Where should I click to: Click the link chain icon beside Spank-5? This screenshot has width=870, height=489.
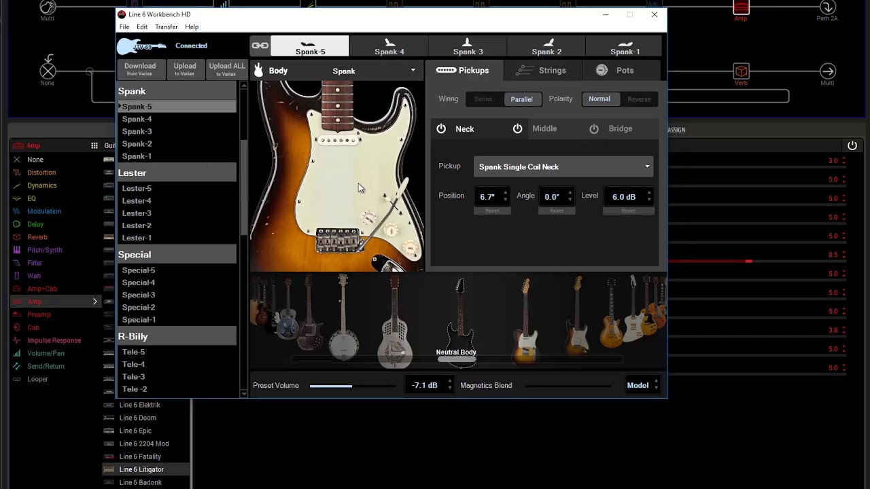260,46
